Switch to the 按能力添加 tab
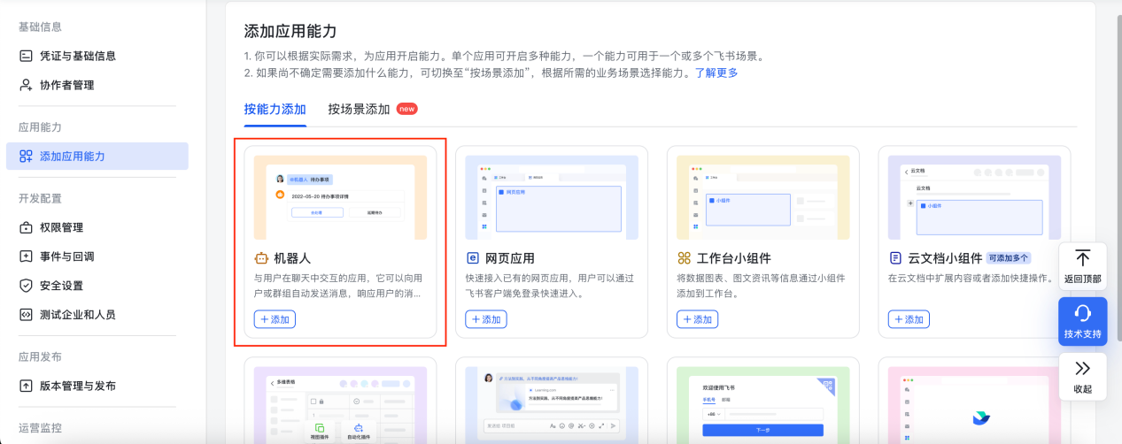The height and width of the screenshot is (444, 1122). pos(275,110)
